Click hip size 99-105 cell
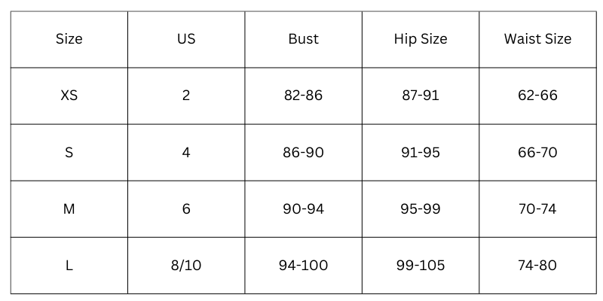This screenshot has height=301, width=603. coord(421,265)
